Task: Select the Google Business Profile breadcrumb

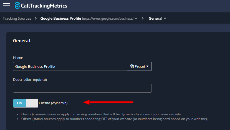Action: pos(60,19)
